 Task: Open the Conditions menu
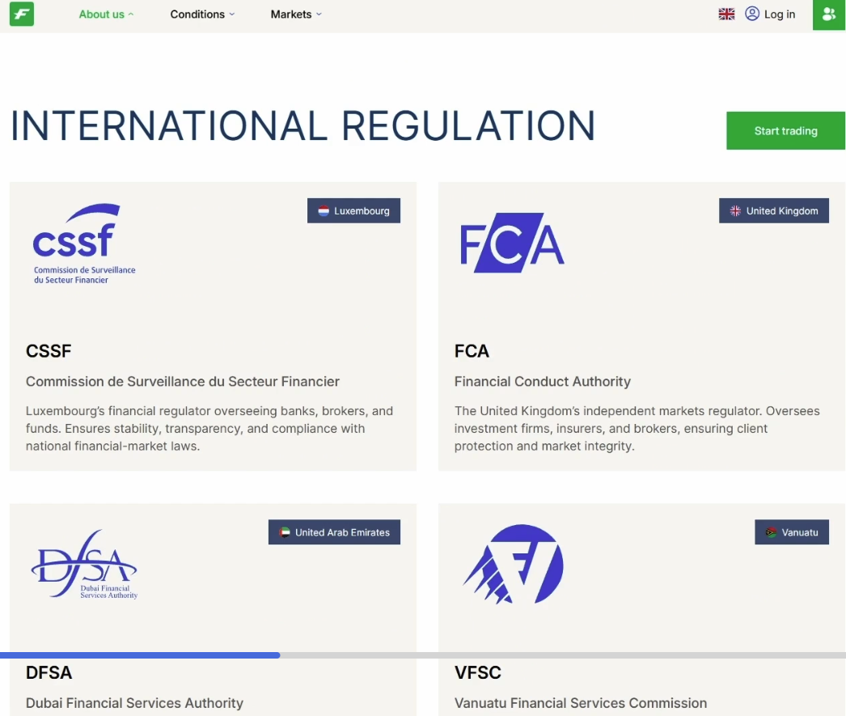pyautogui.click(x=197, y=14)
